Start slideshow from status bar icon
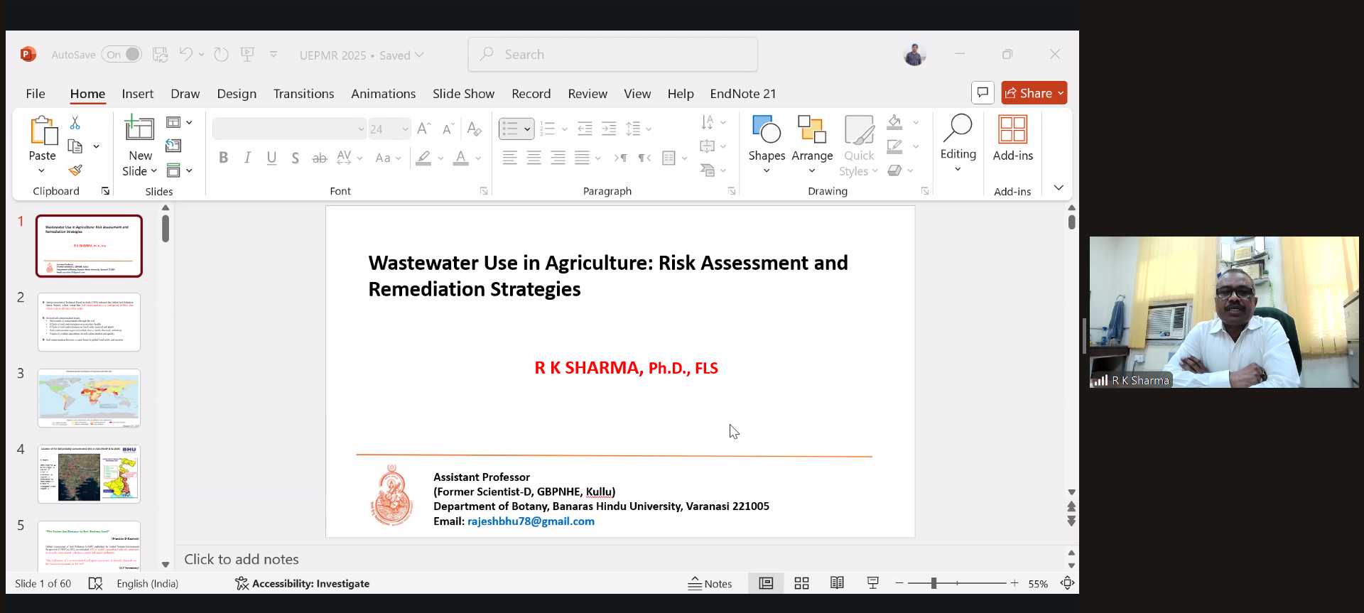 tap(873, 583)
